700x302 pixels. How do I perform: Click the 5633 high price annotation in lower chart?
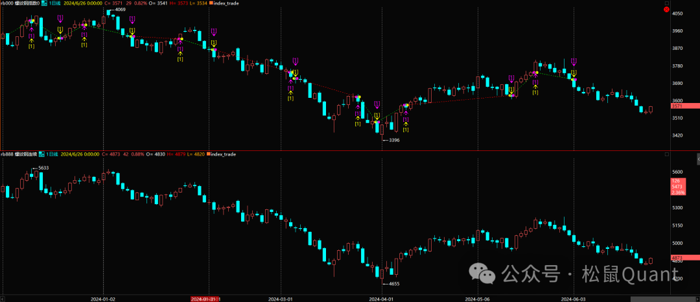[x=42, y=168]
